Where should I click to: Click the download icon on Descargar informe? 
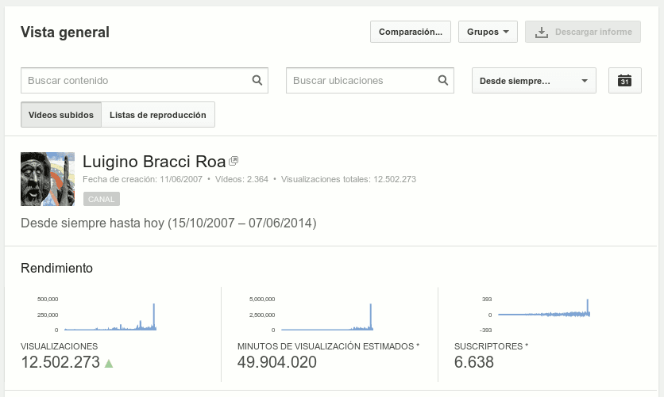pyautogui.click(x=541, y=32)
